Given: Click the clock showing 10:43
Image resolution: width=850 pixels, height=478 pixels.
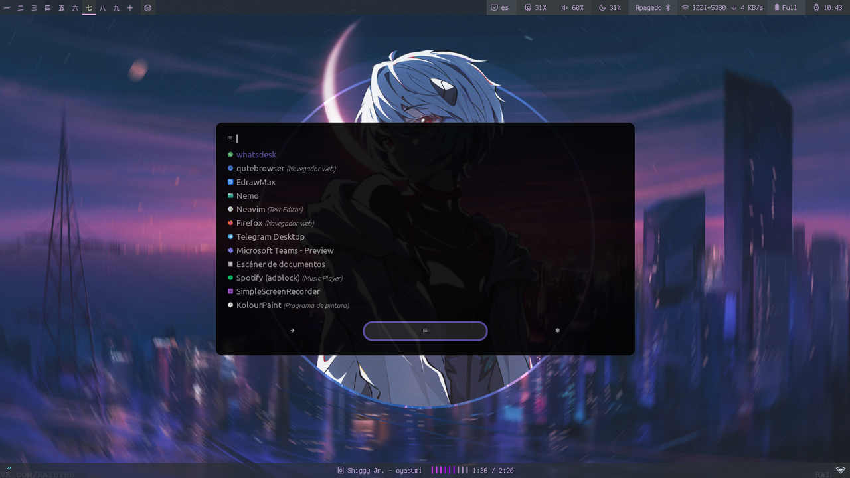Looking at the screenshot, I should [x=828, y=7].
